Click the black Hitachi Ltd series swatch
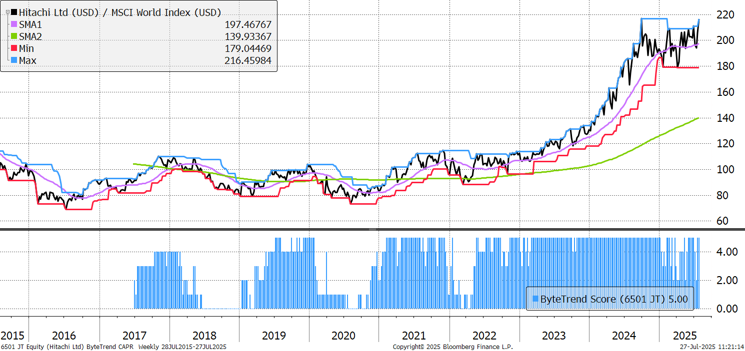The image size is (745, 351). (14, 12)
